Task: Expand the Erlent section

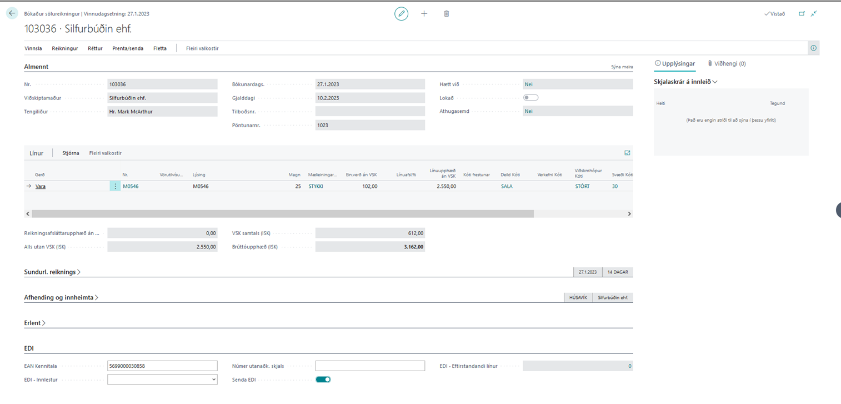Action: pyautogui.click(x=34, y=323)
